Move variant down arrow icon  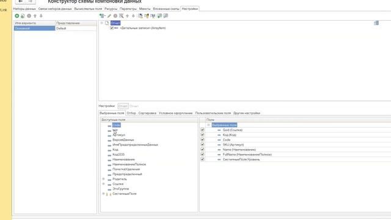click(41, 16)
